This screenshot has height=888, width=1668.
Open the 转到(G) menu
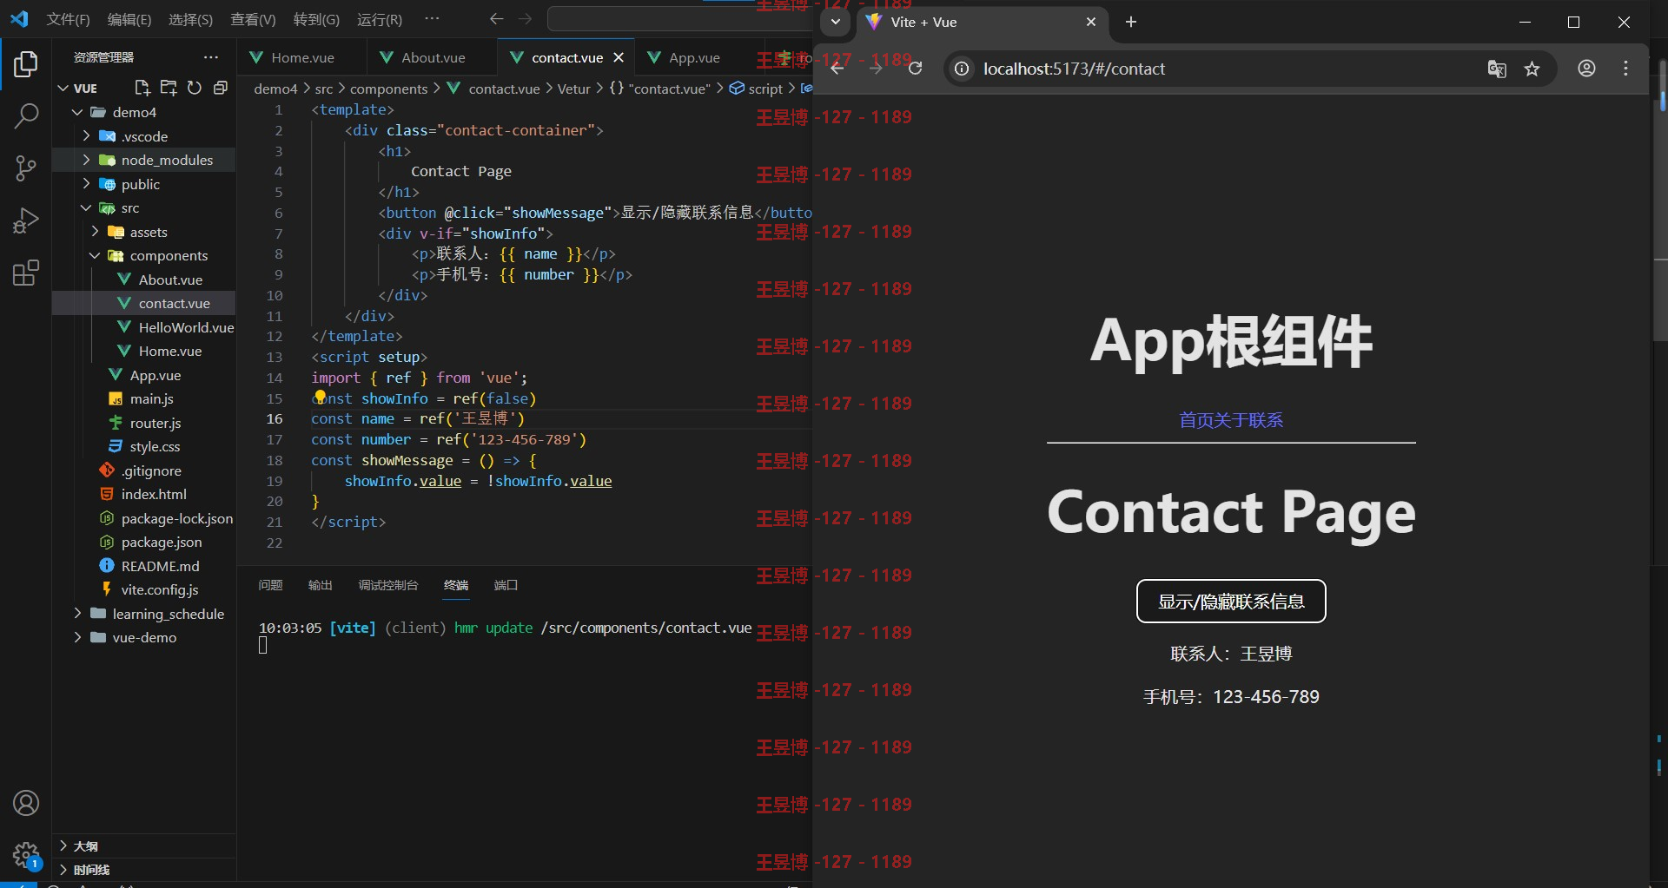point(316,19)
